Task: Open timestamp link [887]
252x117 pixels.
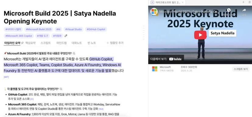Action: 6,77
